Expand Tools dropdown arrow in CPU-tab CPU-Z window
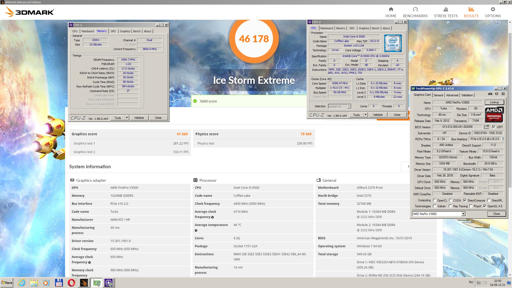This screenshot has height=288, width=512. (365, 115)
